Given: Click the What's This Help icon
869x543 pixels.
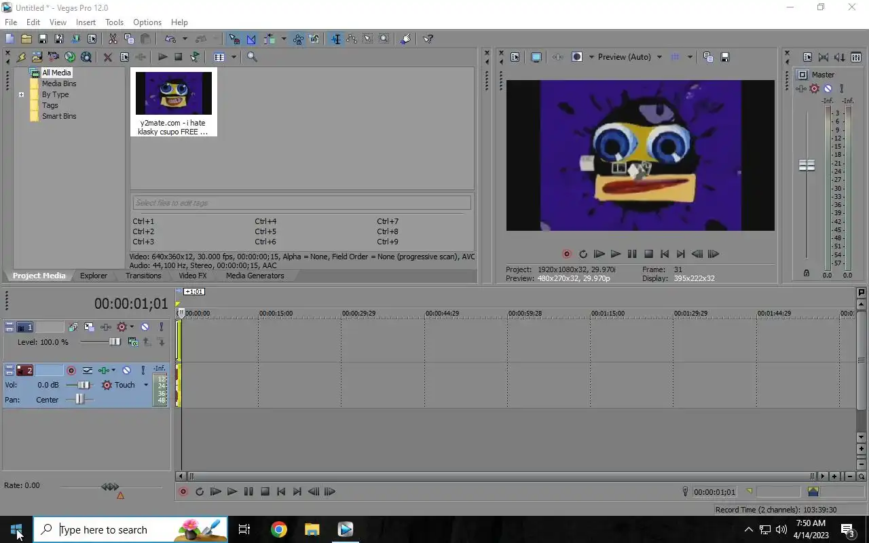Looking at the screenshot, I should click(x=428, y=39).
